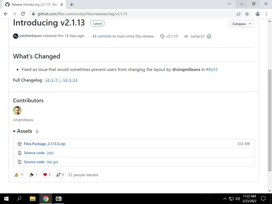
Task: Open the v2.1.13 tag link
Action: coord(172,36)
